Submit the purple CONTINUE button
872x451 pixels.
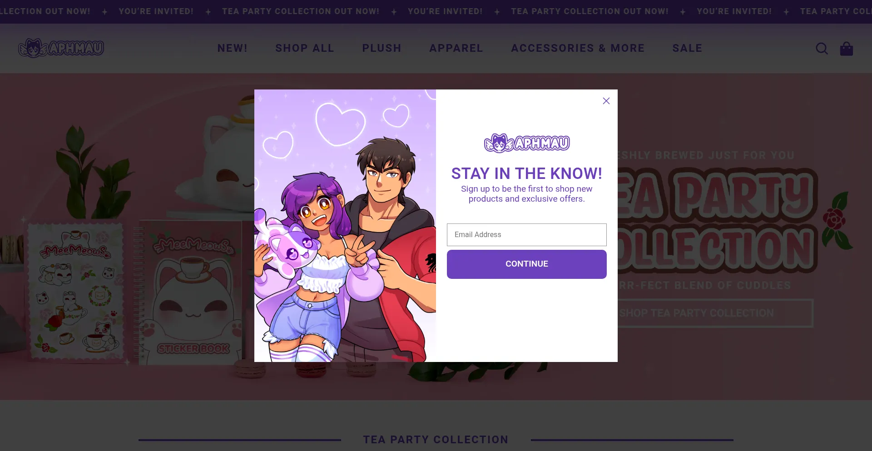click(x=526, y=264)
